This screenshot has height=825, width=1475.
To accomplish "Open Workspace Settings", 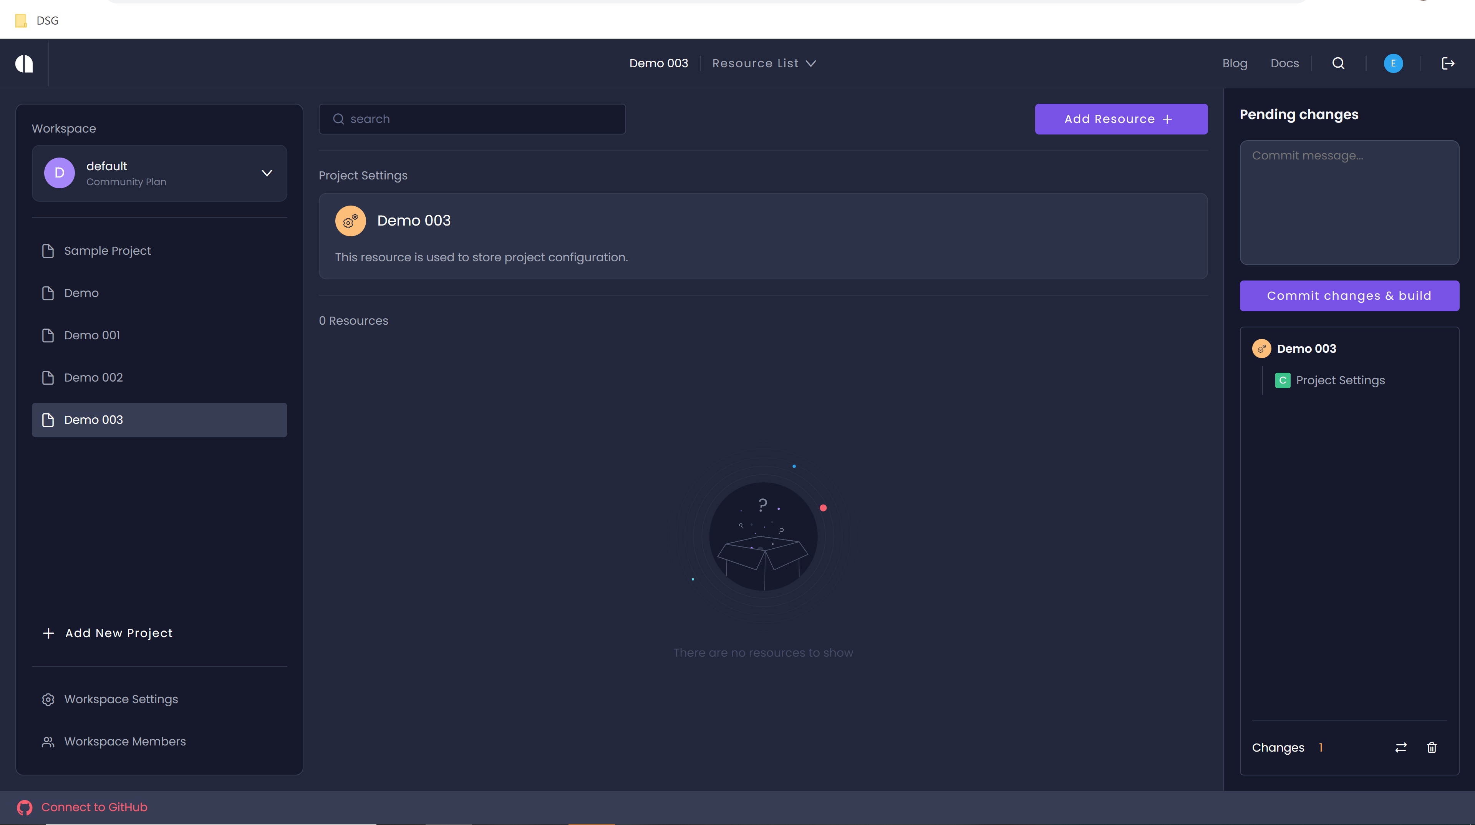I will tap(121, 699).
